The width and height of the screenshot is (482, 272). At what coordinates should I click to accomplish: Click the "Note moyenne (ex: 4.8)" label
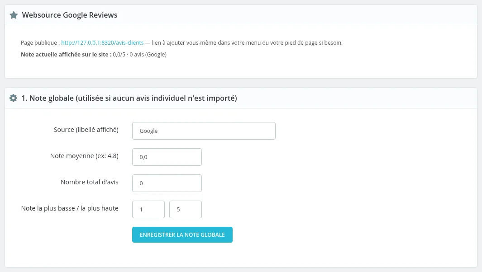coord(84,156)
